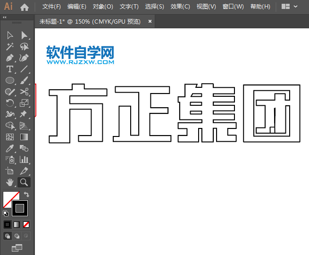The image size is (309, 255).
Task: Close the 未标题-1 document tab
Action: pyautogui.click(x=150, y=21)
